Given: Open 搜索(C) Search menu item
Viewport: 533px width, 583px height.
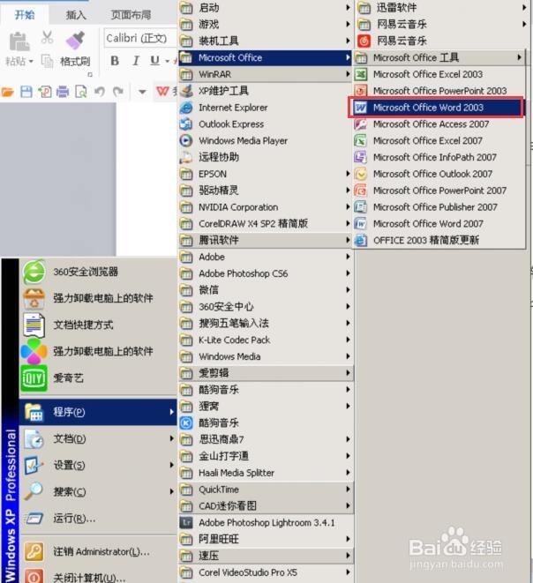Looking at the screenshot, I should pyautogui.click(x=99, y=492).
